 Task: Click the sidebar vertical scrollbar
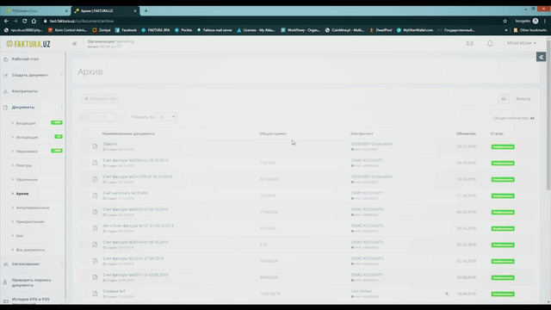click(x=65, y=176)
